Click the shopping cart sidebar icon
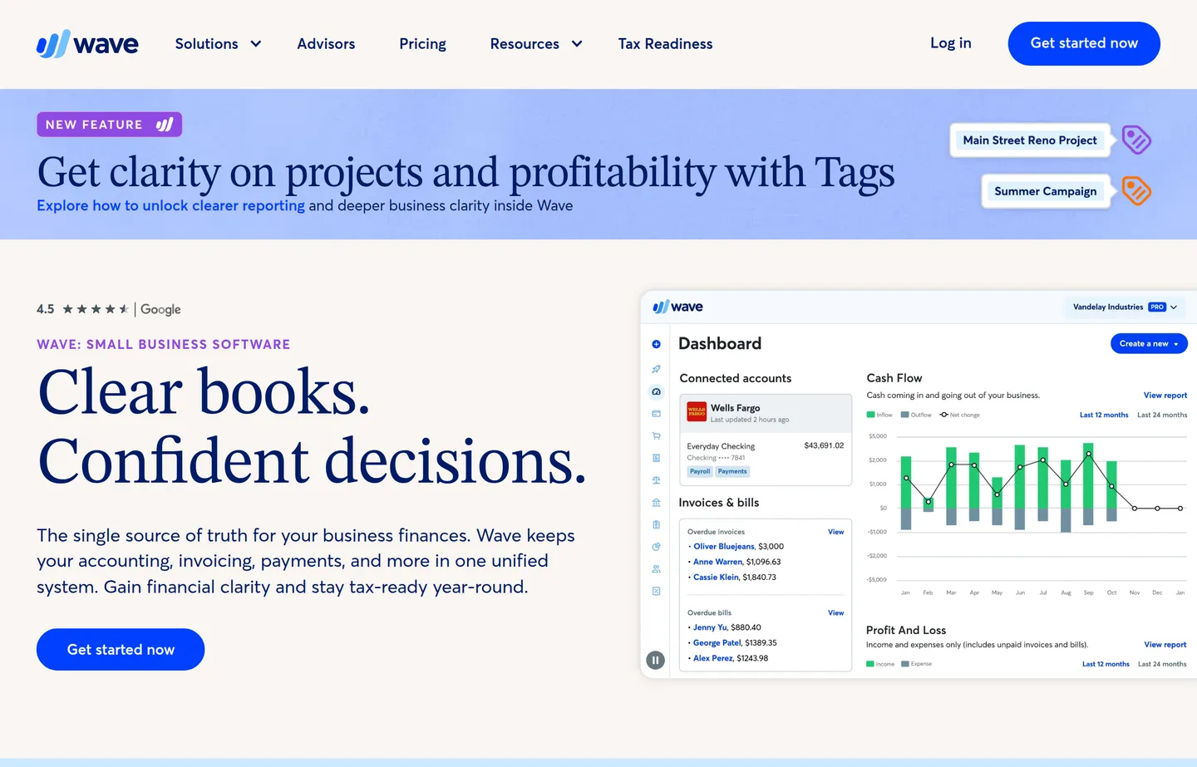This screenshot has height=767, width=1197. [x=656, y=435]
